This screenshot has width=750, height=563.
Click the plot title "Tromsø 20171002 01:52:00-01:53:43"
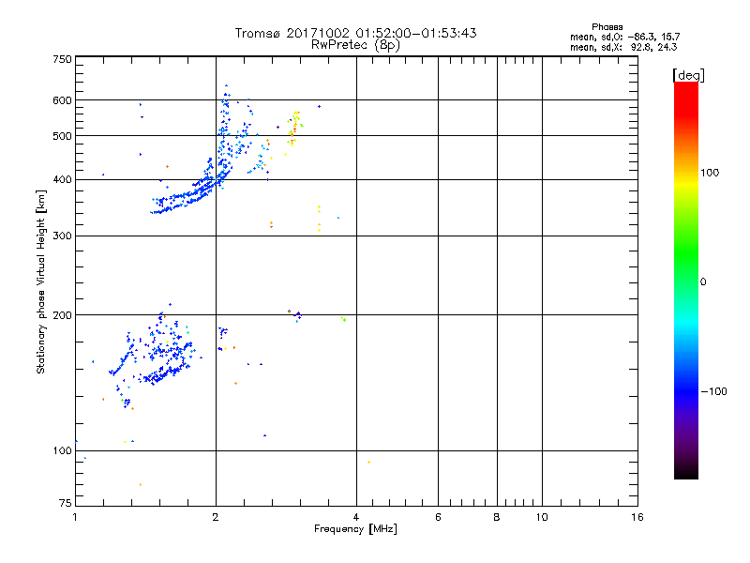tap(355, 33)
